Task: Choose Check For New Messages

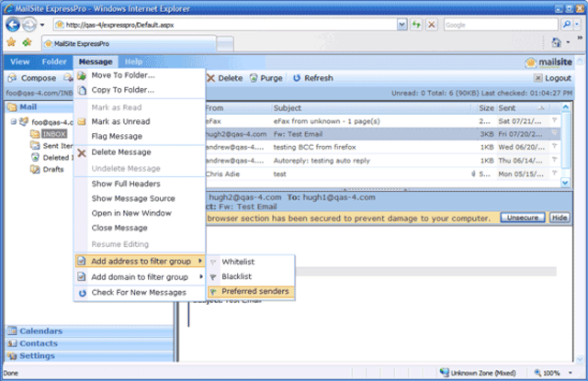Action: click(140, 292)
